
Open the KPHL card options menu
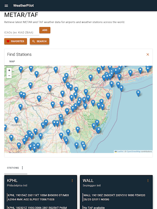click(x=72, y=180)
